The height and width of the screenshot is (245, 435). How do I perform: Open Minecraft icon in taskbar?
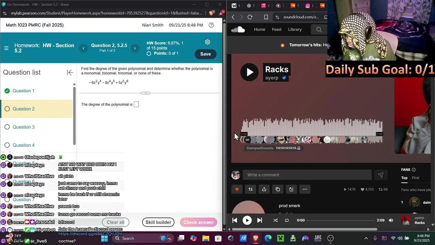coord(281,238)
